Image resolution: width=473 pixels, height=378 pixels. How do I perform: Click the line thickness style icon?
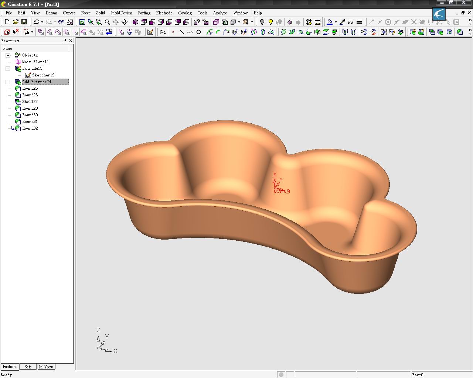pyautogui.click(x=359, y=22)
